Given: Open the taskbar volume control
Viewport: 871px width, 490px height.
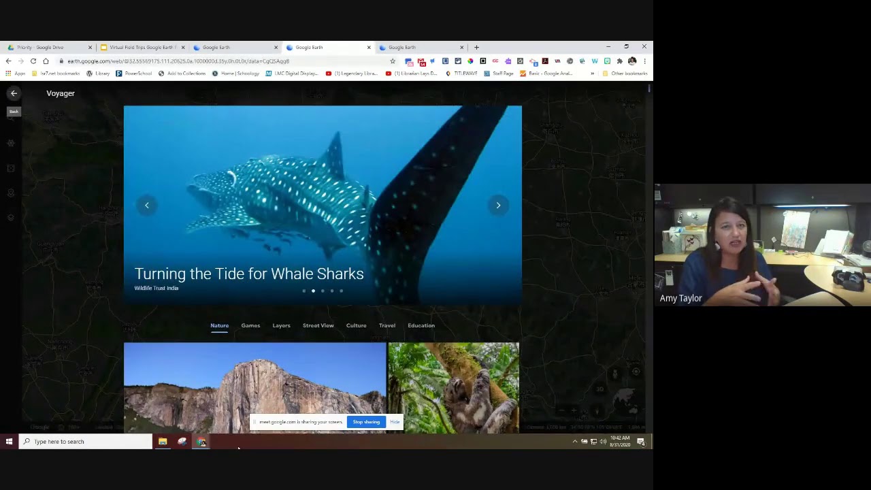Looking at the screenshot, I should pyautogui.click(x=603, y=442).
